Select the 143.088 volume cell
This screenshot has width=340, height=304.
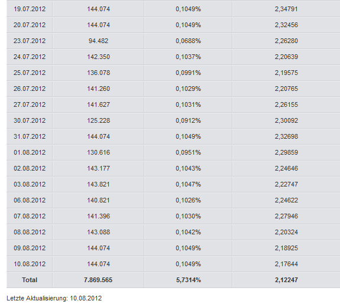point(98,232)
